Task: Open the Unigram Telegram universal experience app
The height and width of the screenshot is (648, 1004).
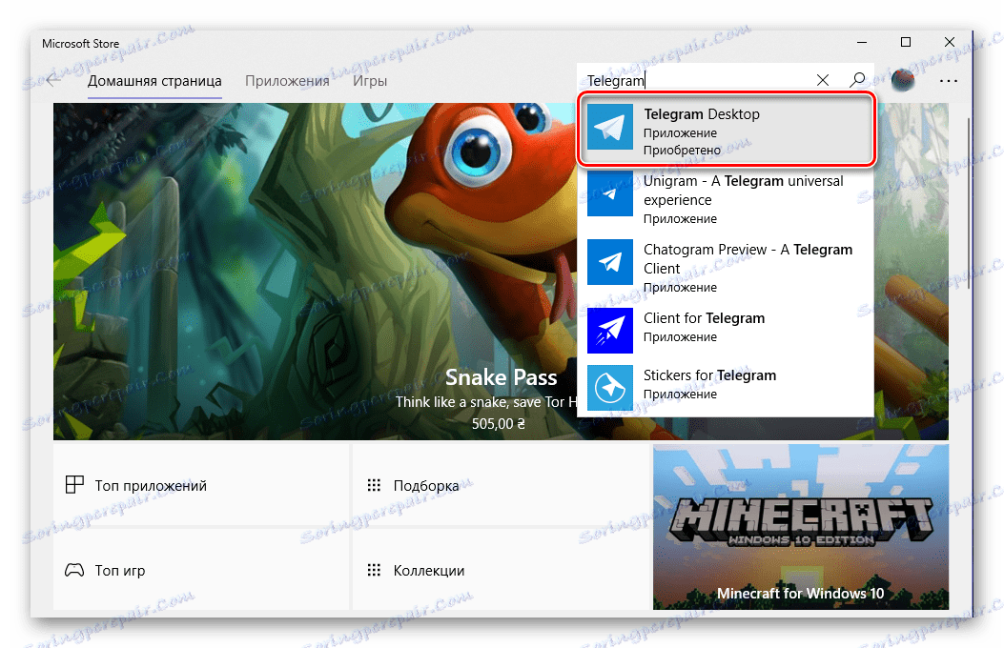Action: 609,194
